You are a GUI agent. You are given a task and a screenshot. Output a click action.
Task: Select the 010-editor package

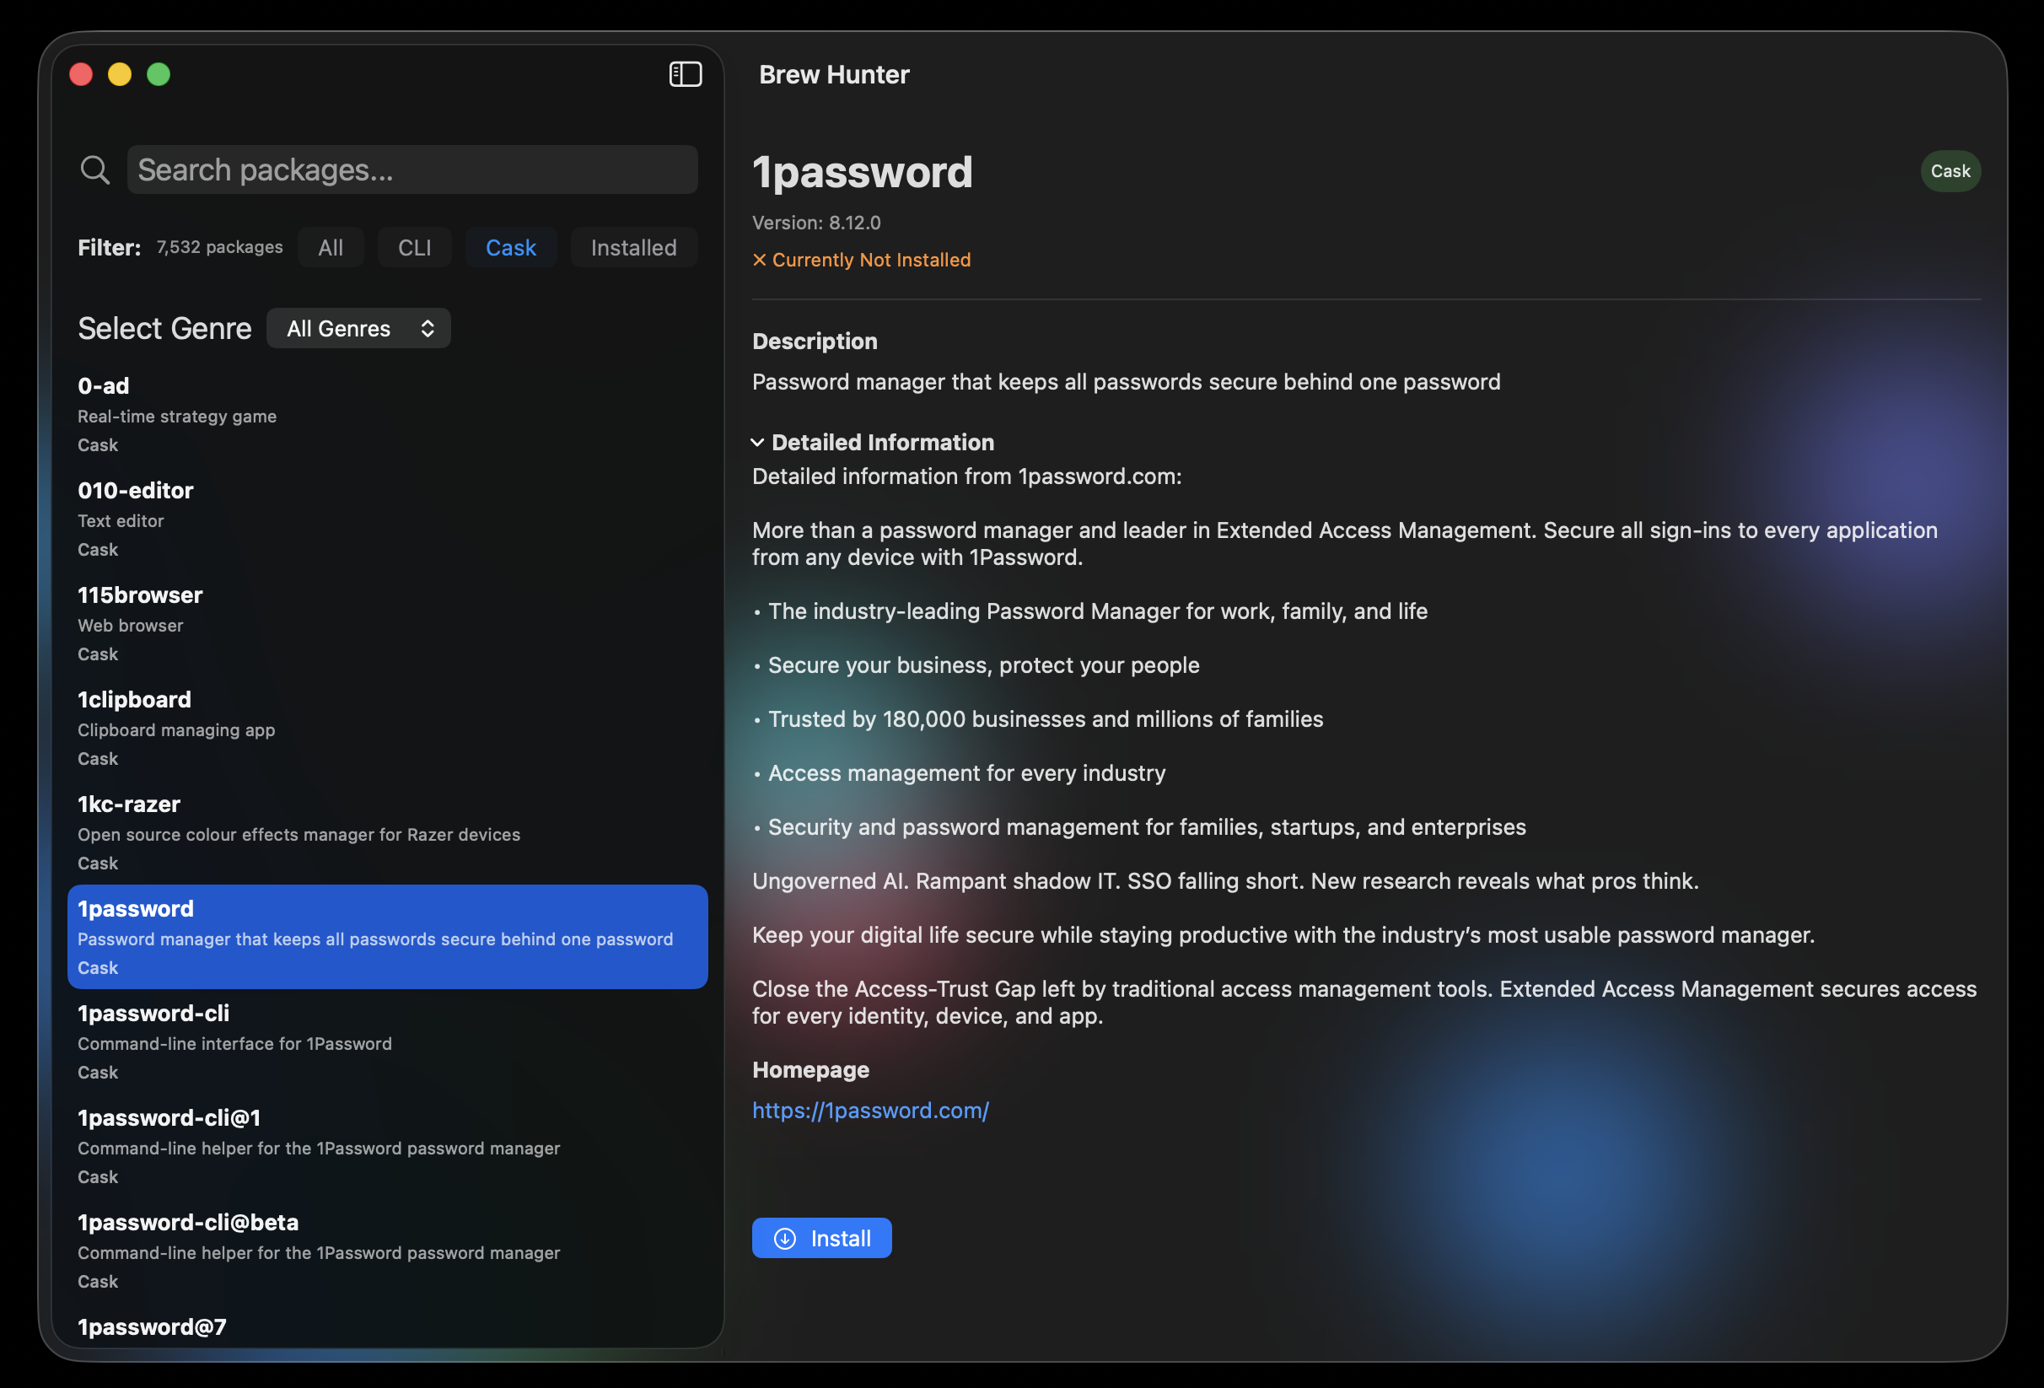387,519
